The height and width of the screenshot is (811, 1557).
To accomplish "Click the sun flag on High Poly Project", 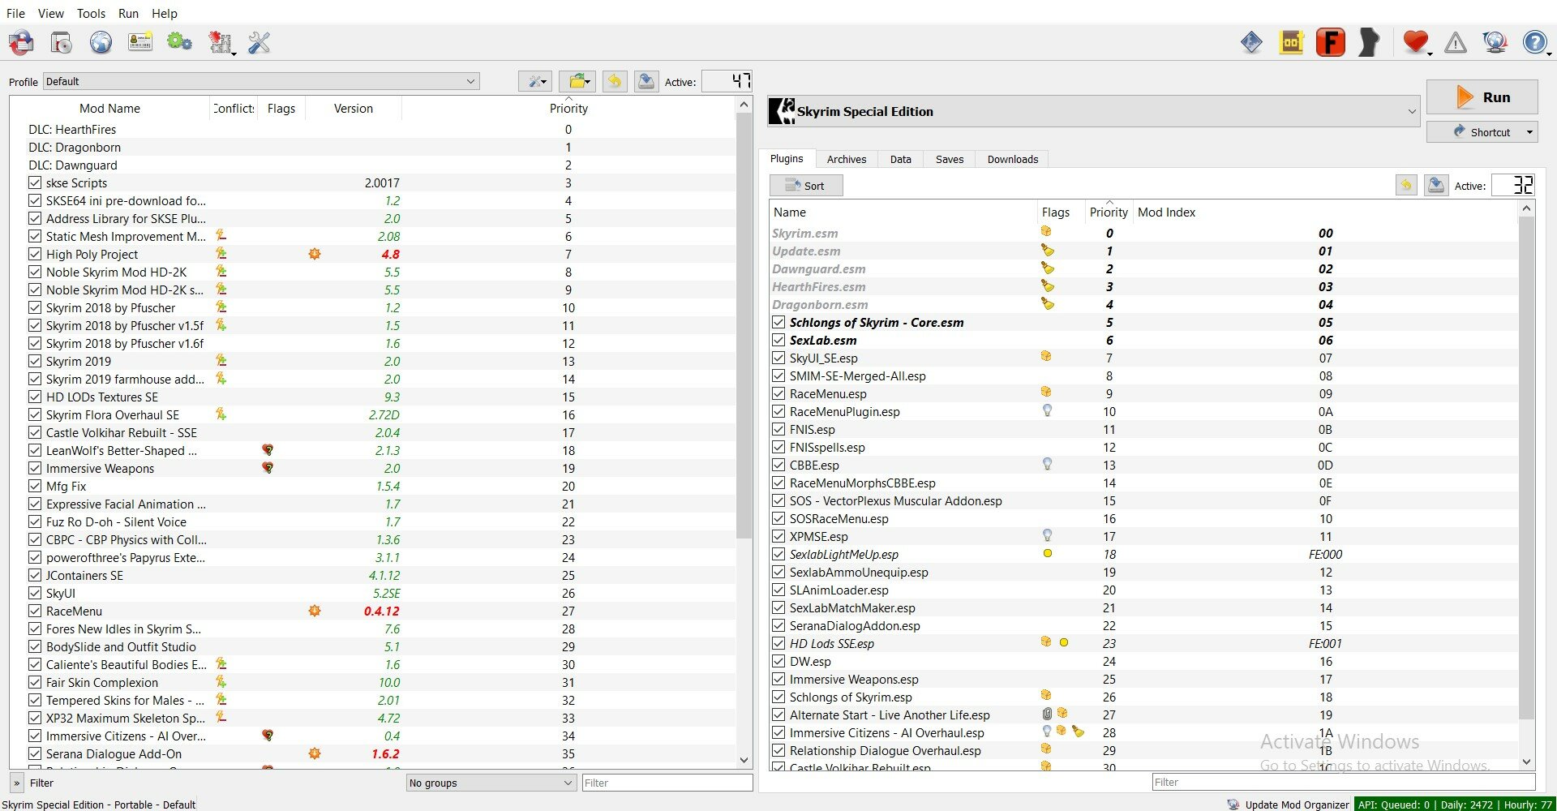I will pyautogui.click(x=315, y=254).
